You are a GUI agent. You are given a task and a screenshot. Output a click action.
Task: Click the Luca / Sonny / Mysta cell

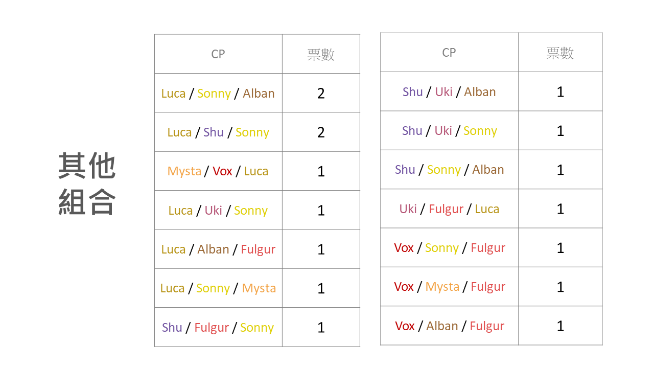coord(218,288)
